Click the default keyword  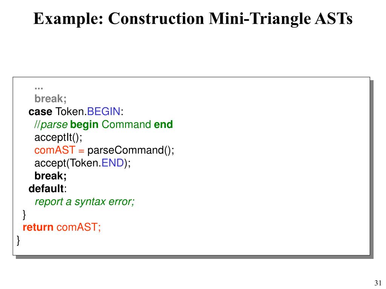[x=46, y=189]
